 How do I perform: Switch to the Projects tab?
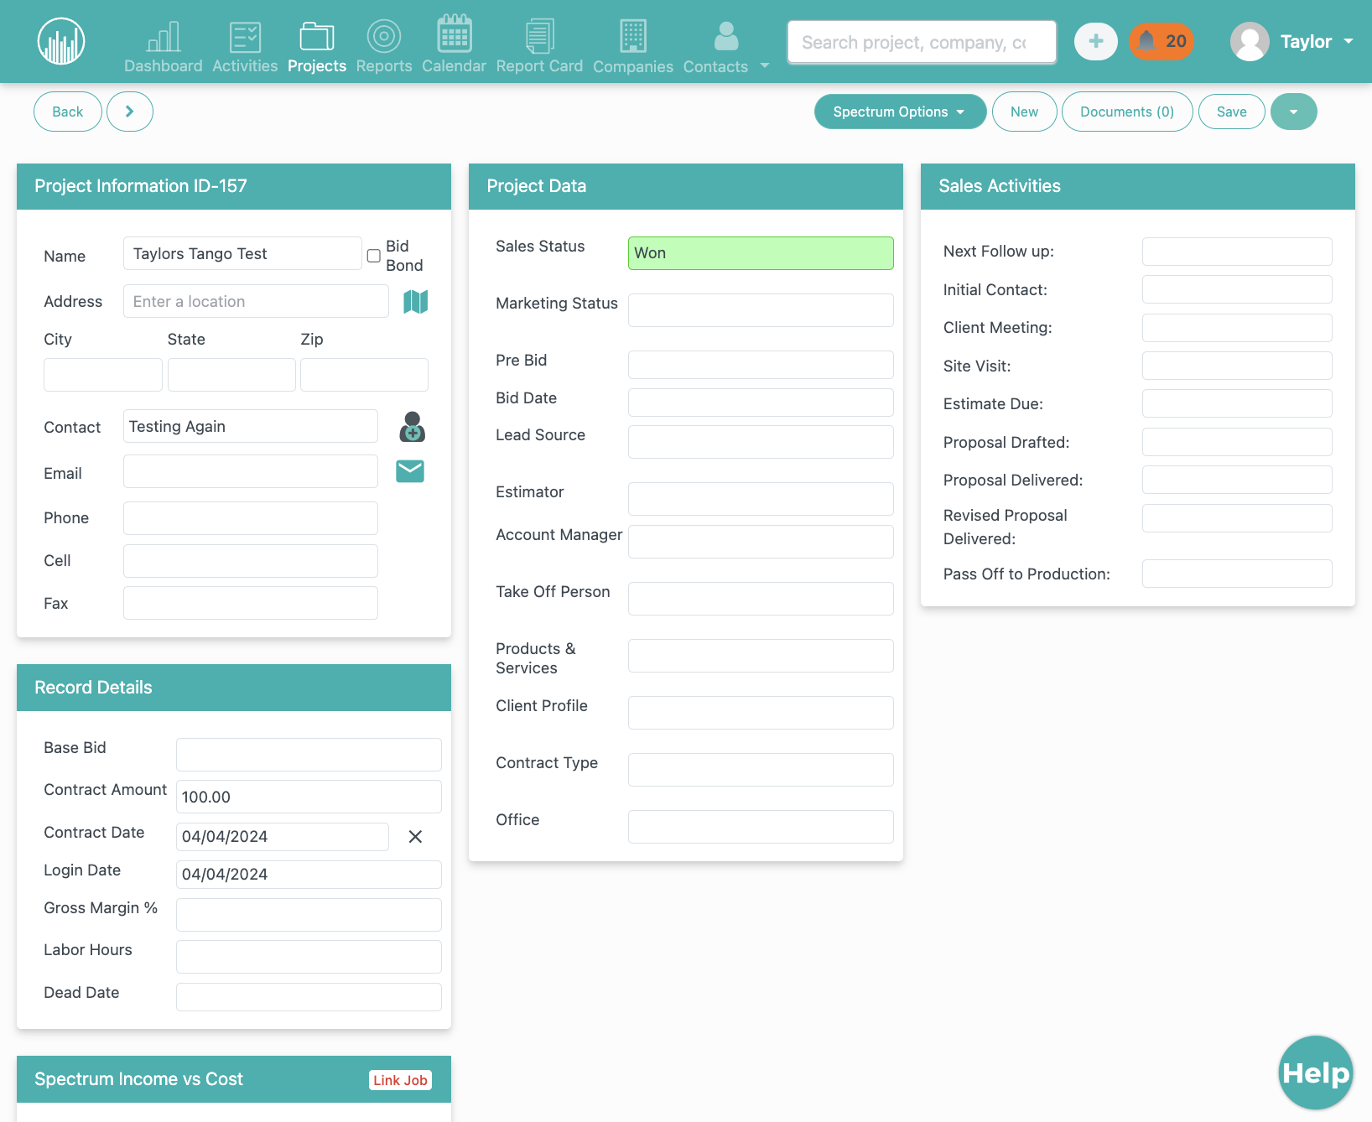click(x=317, y=47)
